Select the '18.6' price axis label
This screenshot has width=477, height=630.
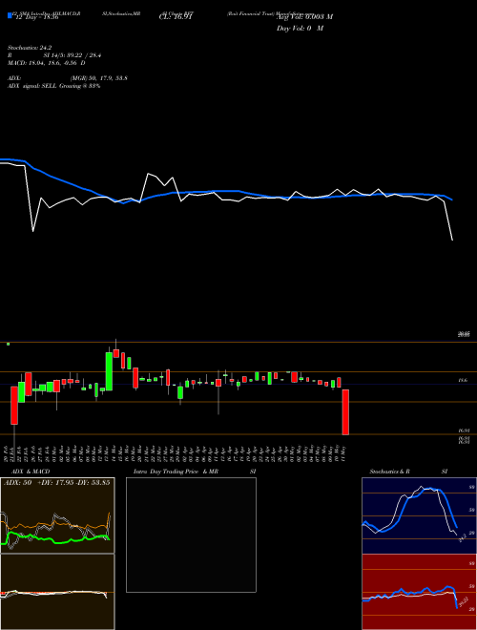pos(463,380)
